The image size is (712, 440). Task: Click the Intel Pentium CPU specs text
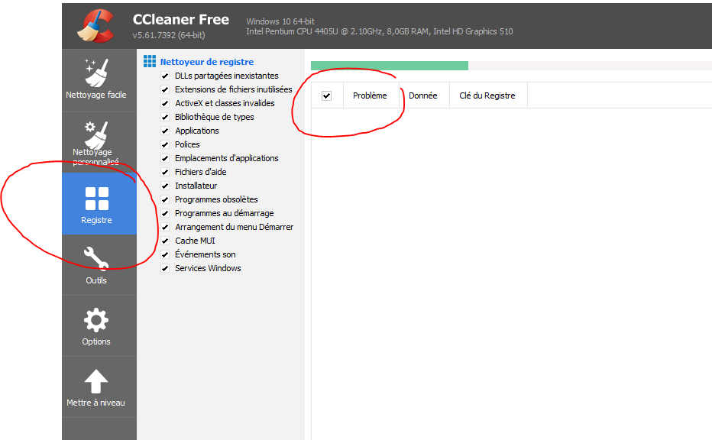[x=380, y=31]
